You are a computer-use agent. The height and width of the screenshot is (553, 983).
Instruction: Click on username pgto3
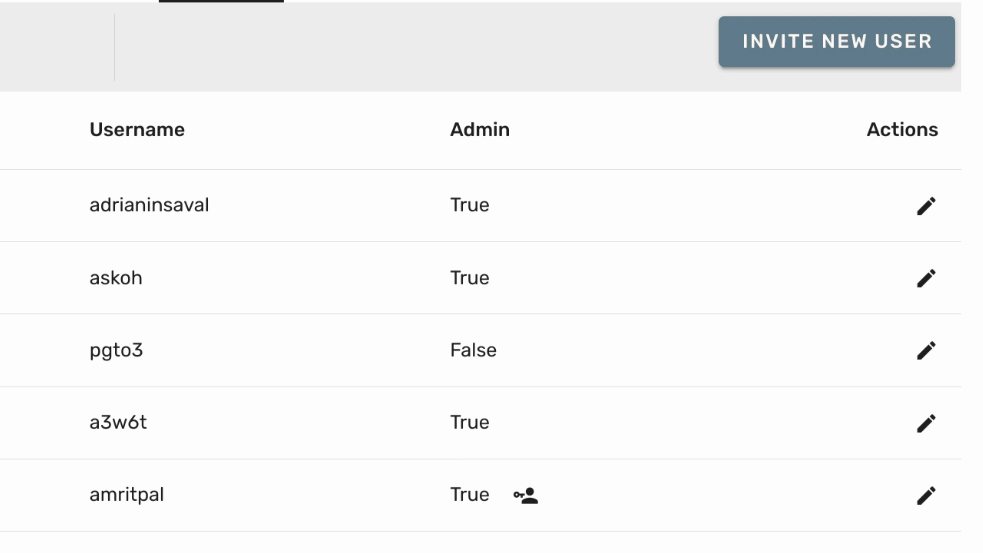[x=116, y=350]
